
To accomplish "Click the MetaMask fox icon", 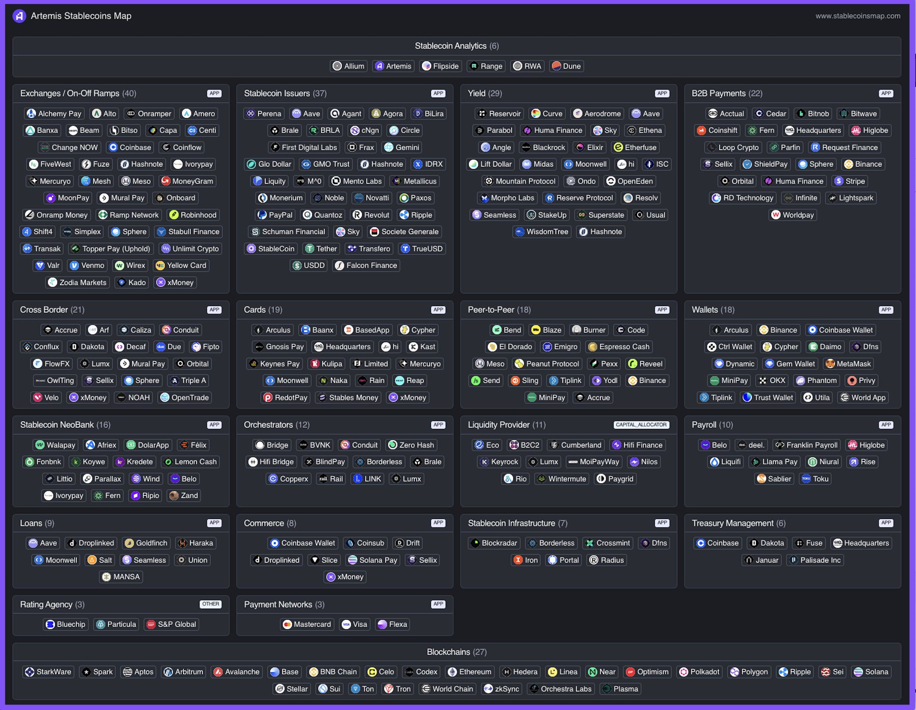I will [x=830, y=364].
